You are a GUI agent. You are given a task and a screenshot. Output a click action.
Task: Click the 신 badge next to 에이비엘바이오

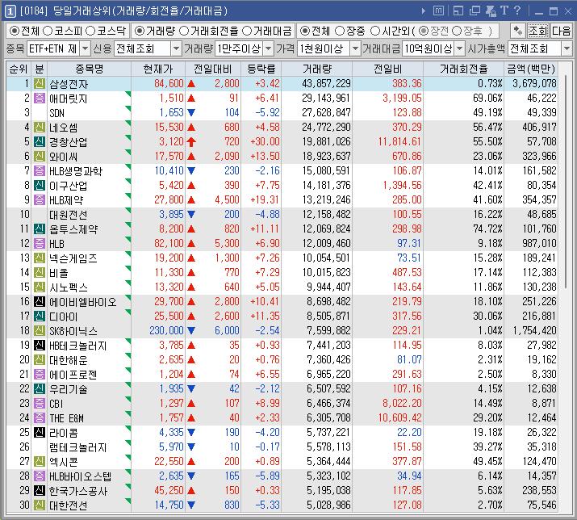[40, 302]
